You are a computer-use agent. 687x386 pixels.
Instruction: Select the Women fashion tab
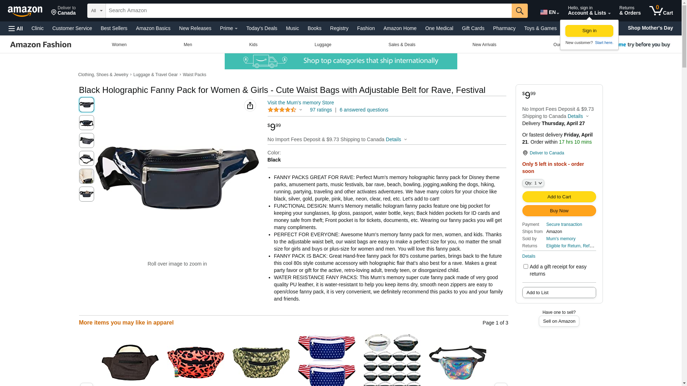pos(119,45)
